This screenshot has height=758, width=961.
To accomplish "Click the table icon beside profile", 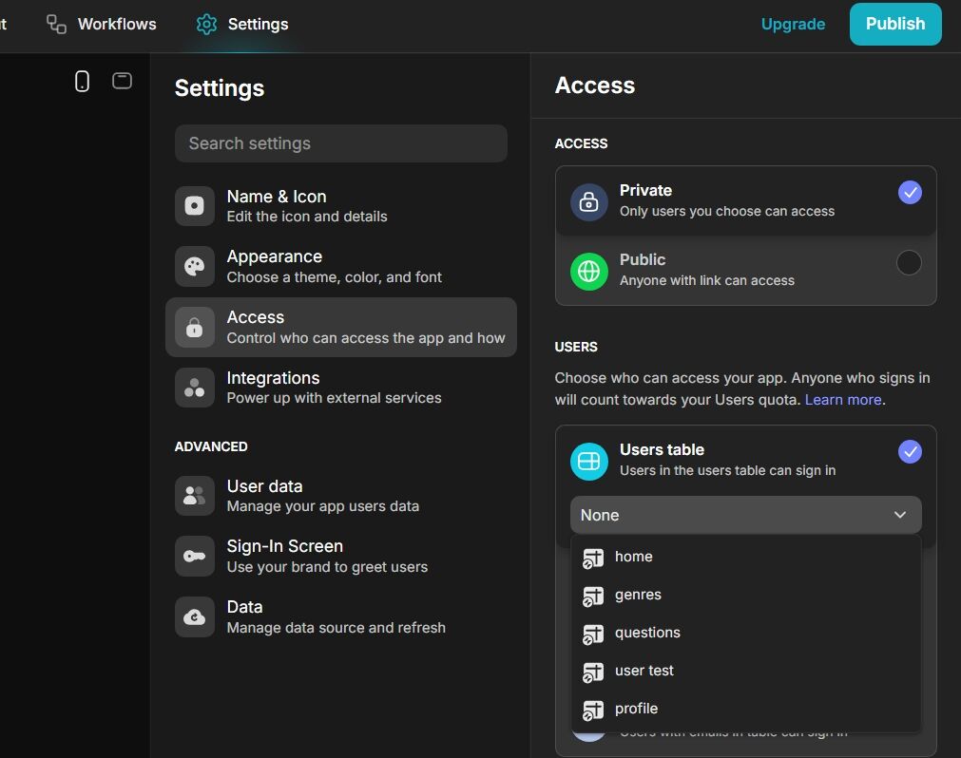I will pos(592,710).
